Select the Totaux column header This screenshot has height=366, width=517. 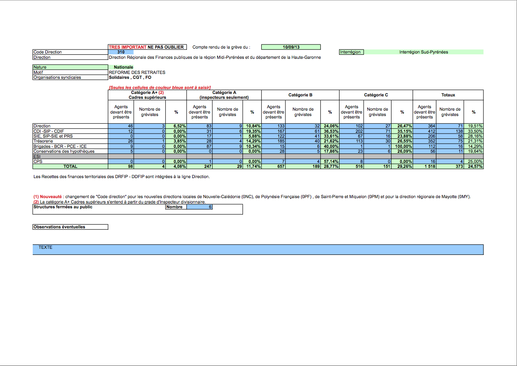tap(448, 95)
